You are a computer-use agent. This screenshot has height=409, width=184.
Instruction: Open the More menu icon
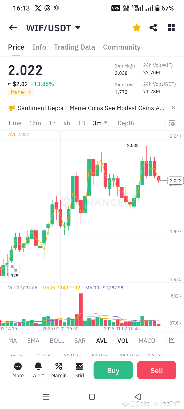18,366
